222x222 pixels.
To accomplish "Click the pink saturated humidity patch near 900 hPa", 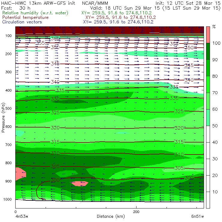I will pyautogui.click(x=79, y=184).
